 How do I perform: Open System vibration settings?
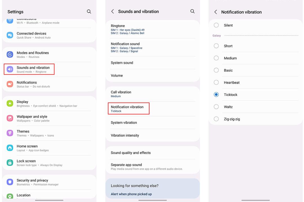(153, 123)
